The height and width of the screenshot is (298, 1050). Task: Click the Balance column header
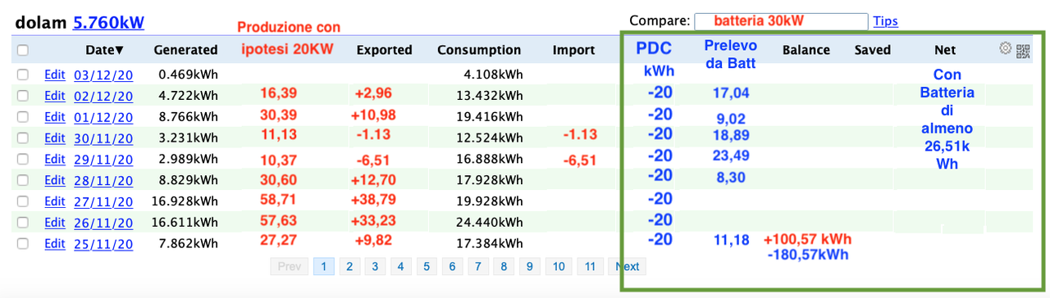click(806, 50)
